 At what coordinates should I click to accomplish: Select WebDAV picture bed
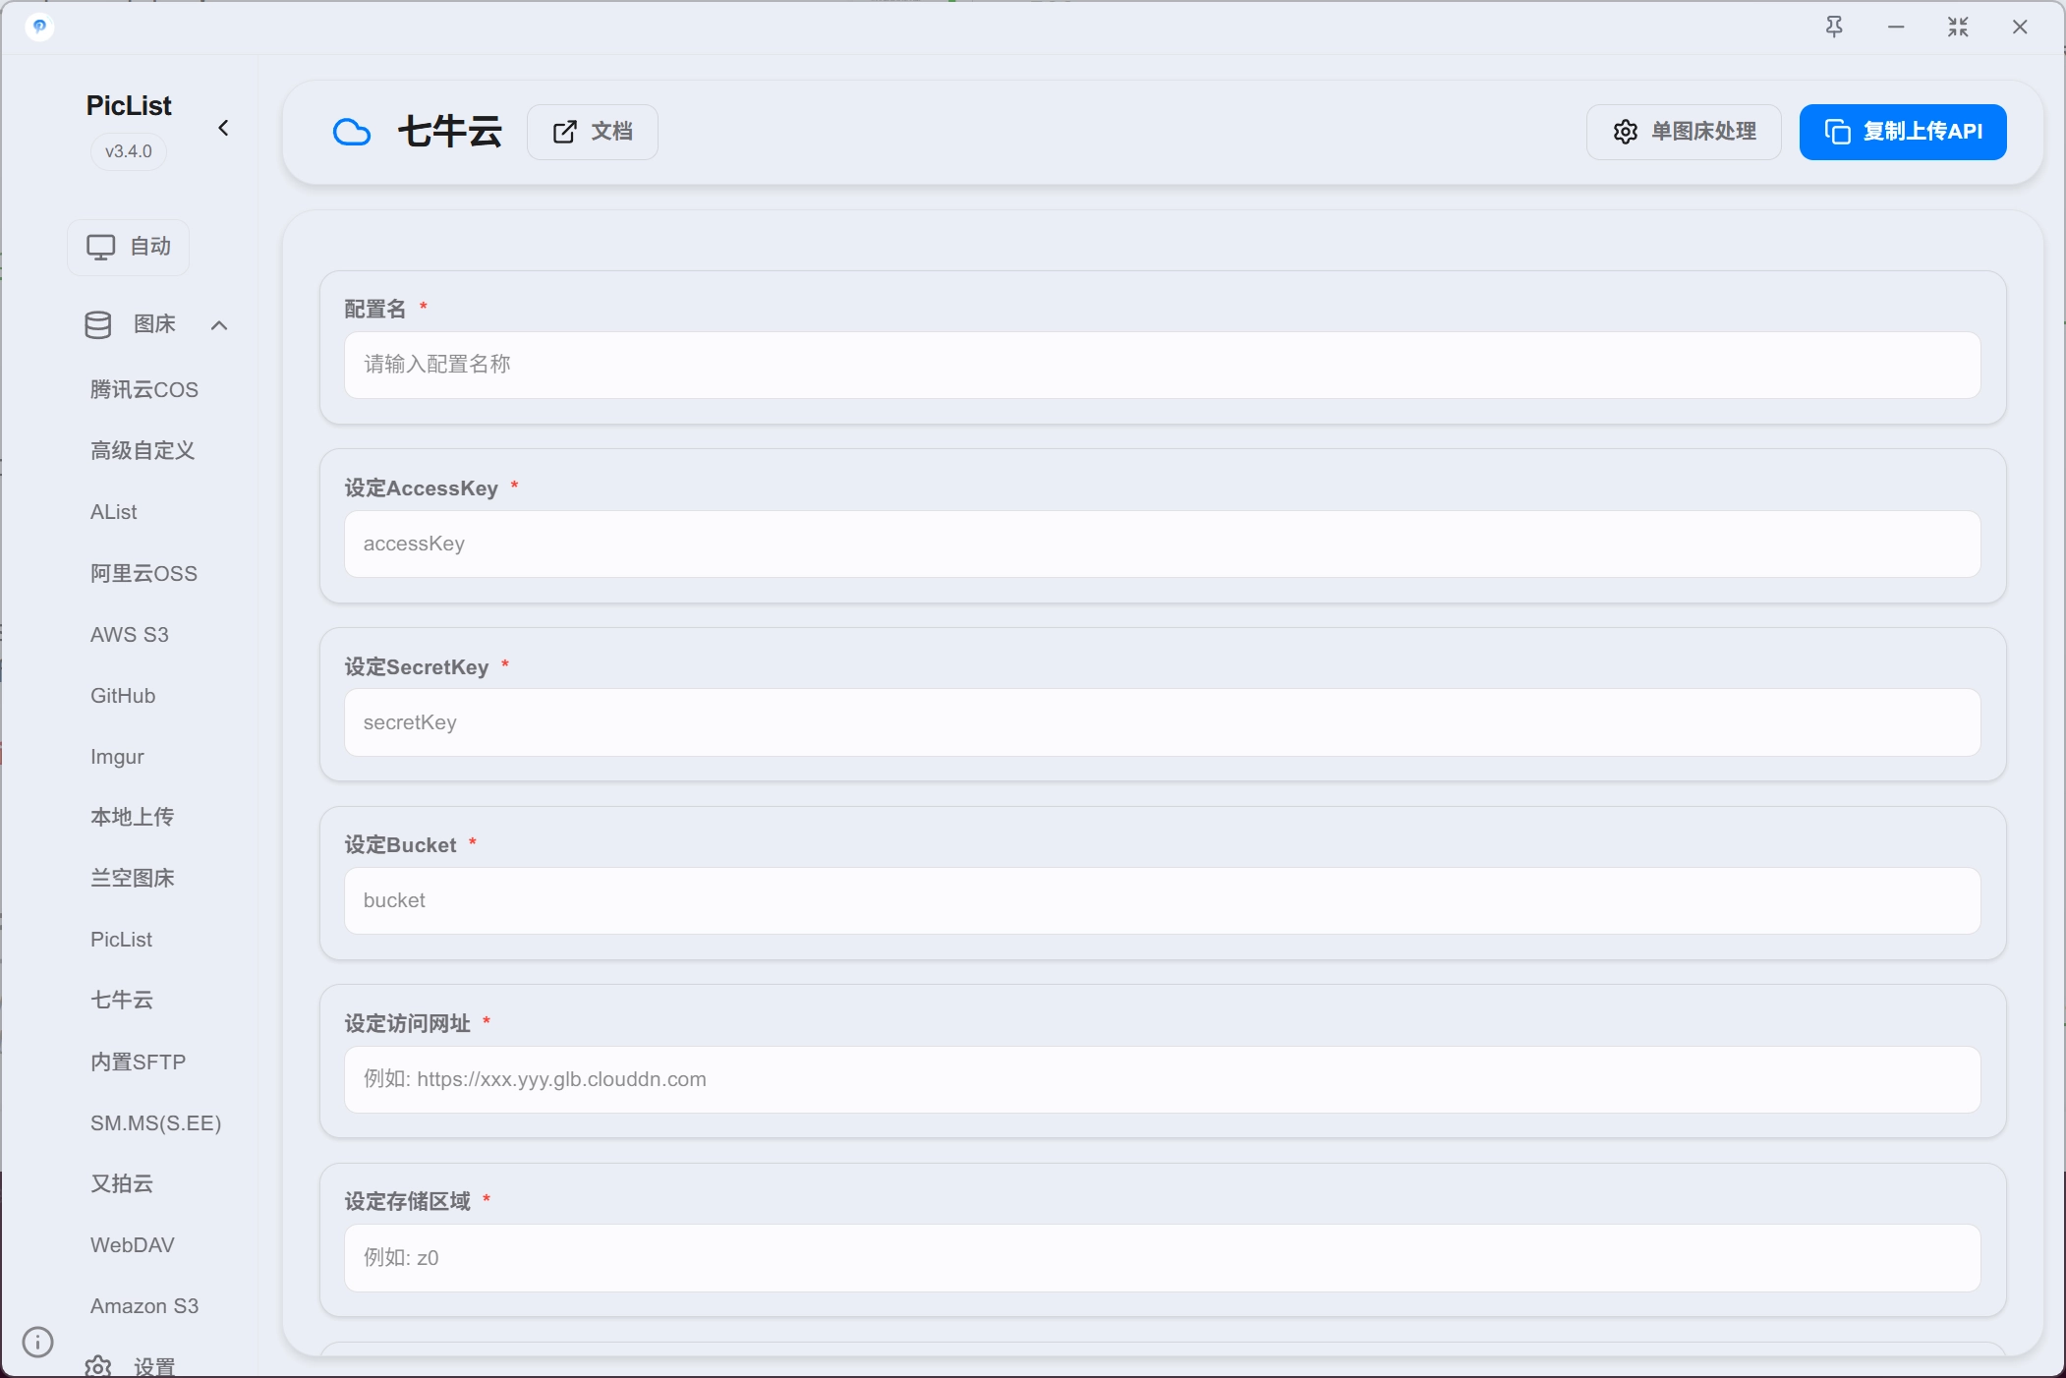133,1245
